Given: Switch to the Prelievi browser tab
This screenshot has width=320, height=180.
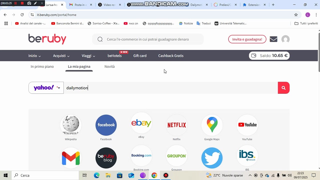Looking at the screenshot, I should click(225, 5).
